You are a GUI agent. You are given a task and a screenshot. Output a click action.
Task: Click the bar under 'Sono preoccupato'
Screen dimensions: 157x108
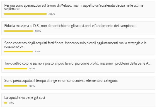click(16, 86)
